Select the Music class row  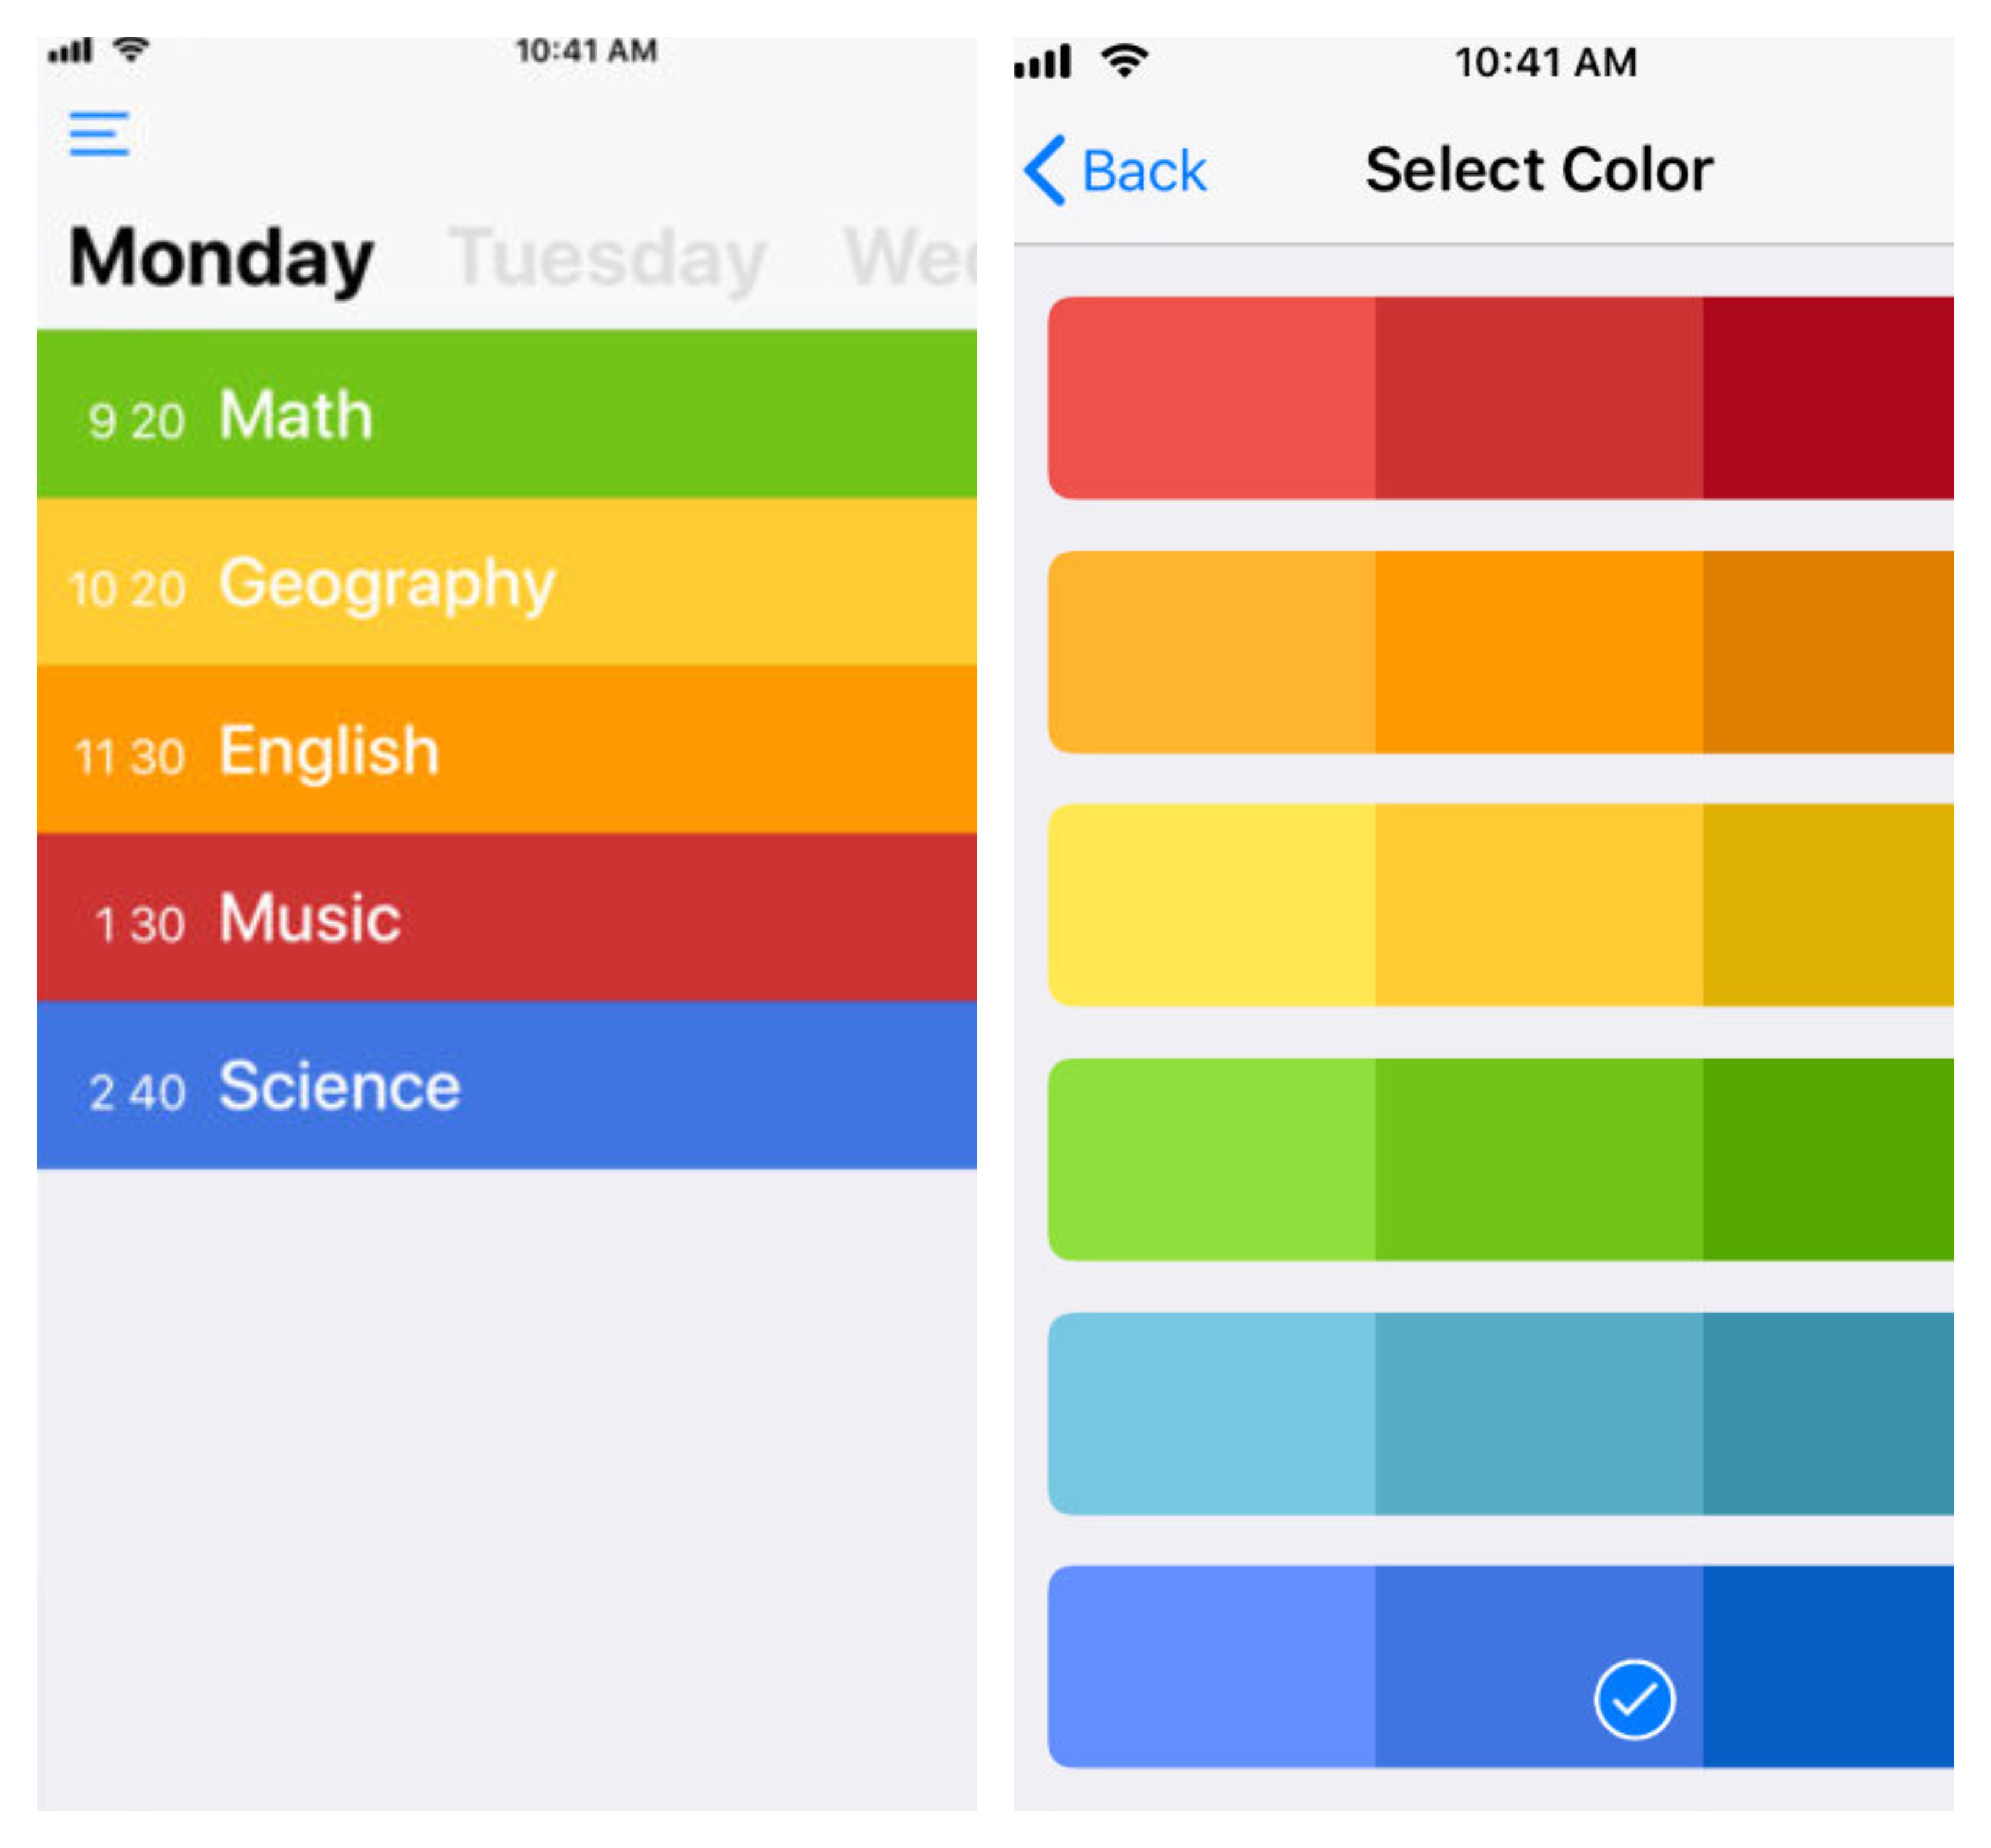pyautogui.click(x=507, y=918)
